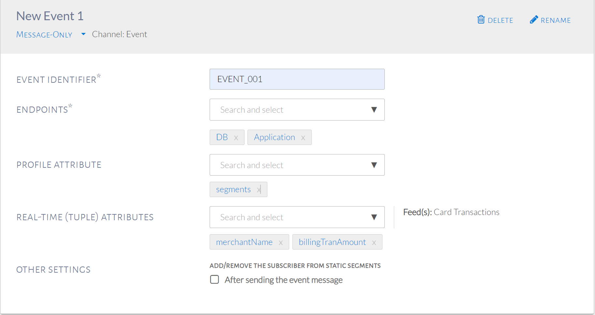Click the Profile Attribute search field
595x315 pixels.
click(x=287, y=165)
